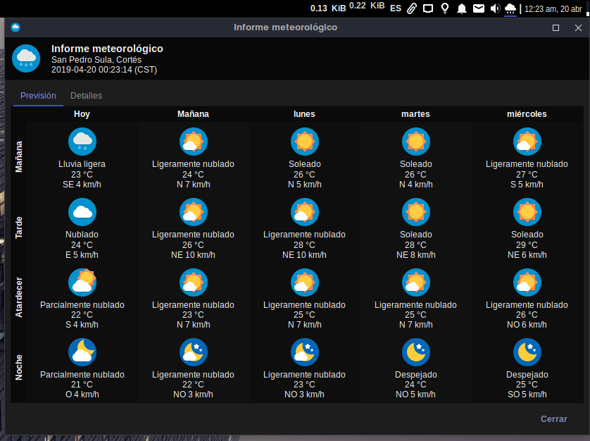Click the SO 5 km/h wind text

(x=527, y=395)
